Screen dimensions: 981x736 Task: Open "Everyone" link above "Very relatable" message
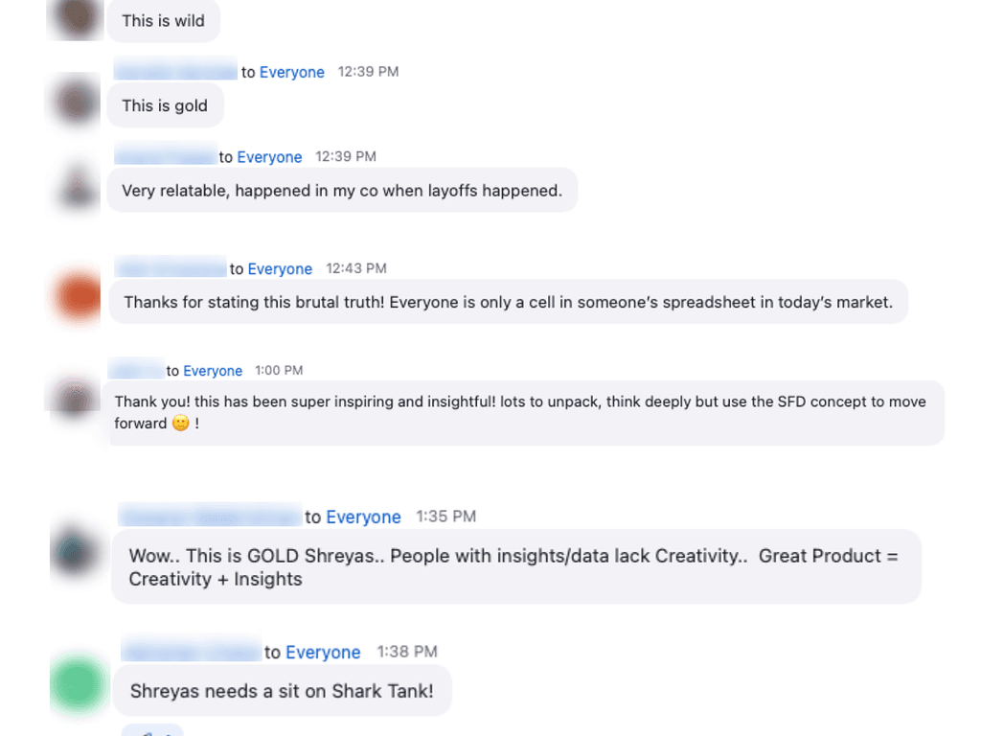tap(269, 157)
